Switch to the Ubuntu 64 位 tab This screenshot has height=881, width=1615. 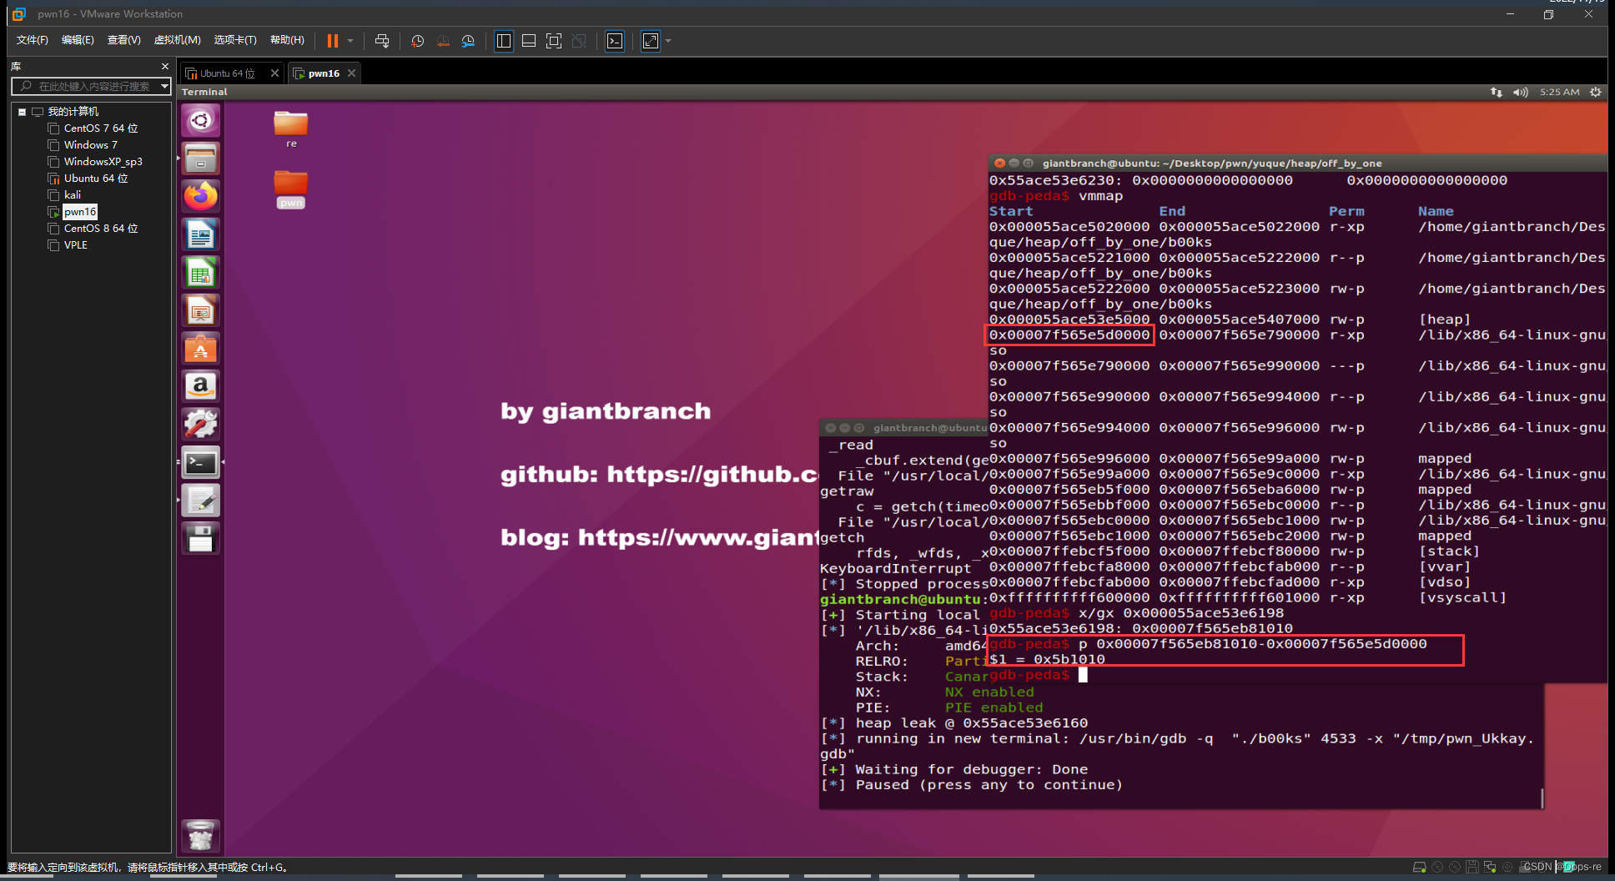tap(225, 73)
